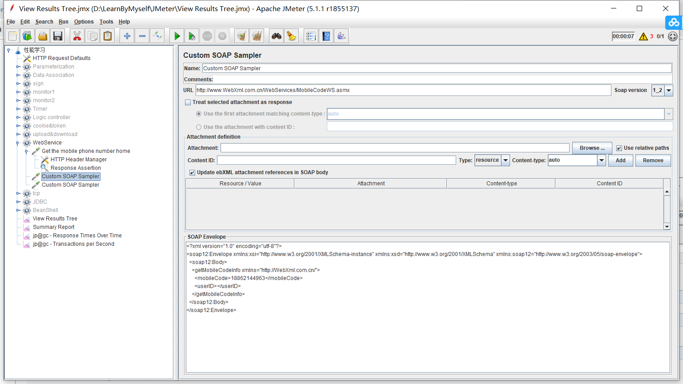The height and width of the screenshot is (384, 683).
Task: Select View Results Tree in tree
Action: point(55,219)
